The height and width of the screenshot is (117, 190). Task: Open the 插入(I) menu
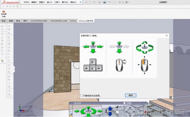[x=49, y=2]
